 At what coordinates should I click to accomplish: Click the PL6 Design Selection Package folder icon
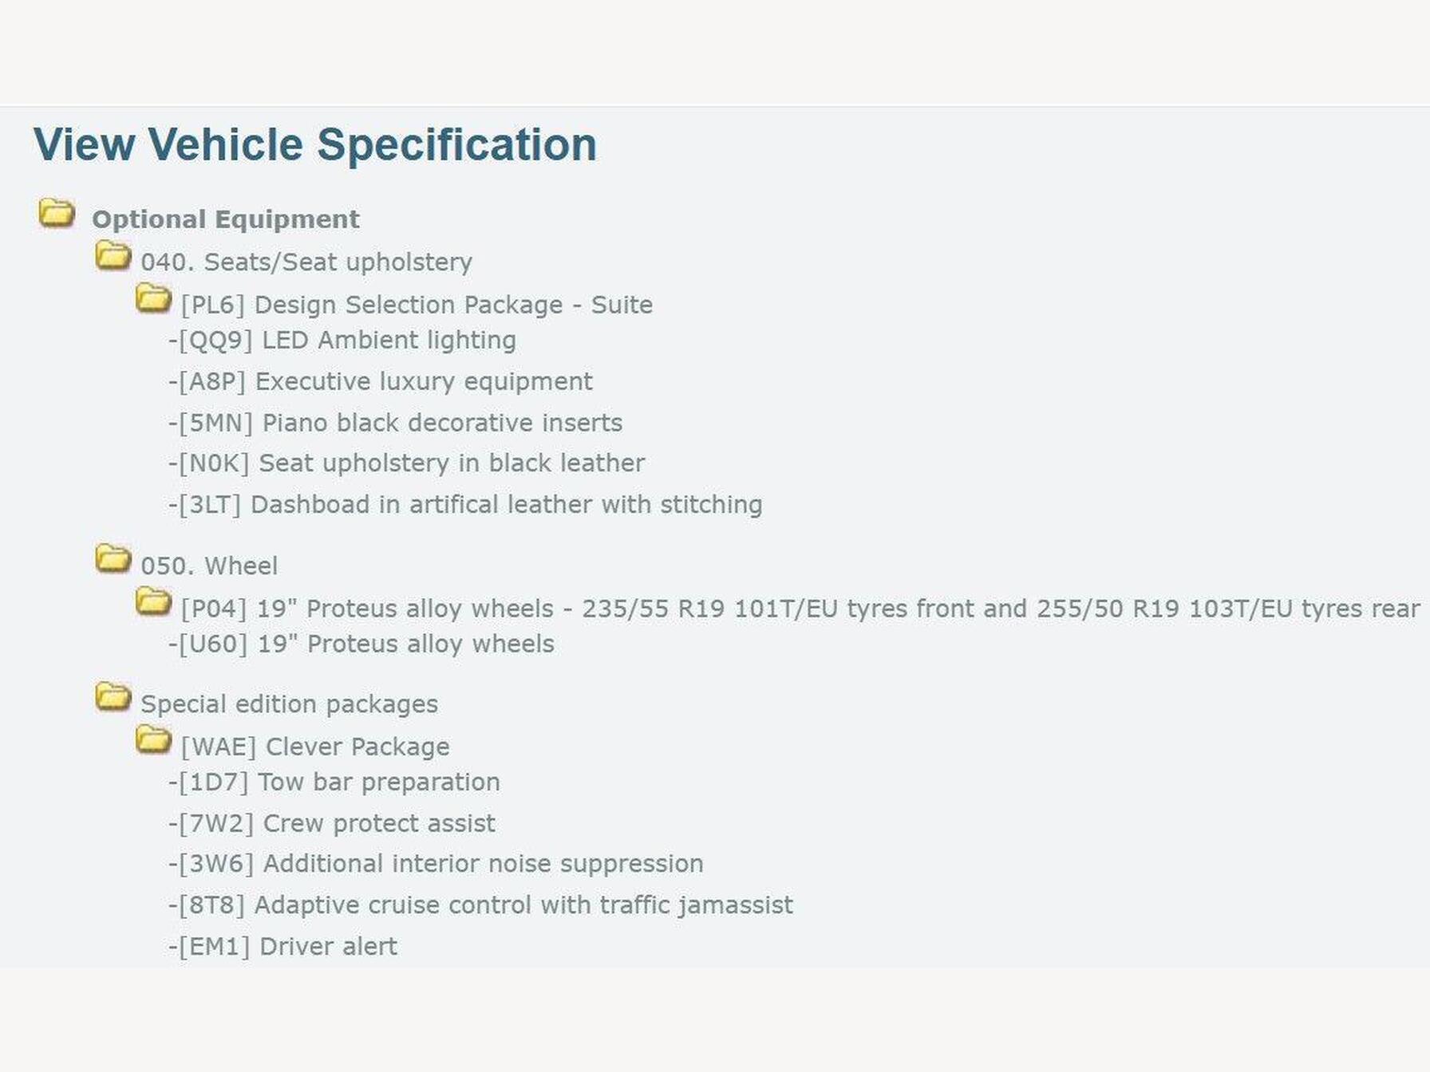pos(153,299)
